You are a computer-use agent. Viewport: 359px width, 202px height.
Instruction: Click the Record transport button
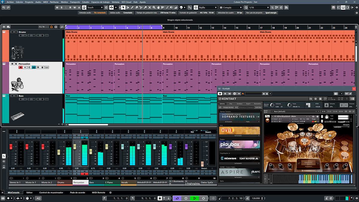(203, 198)
